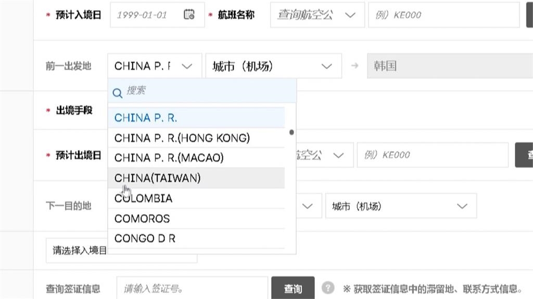Click the magnifier icon in the country search box
Viewport: 533px width, 299px height.
pyautogui.click(x=118, y=93)
